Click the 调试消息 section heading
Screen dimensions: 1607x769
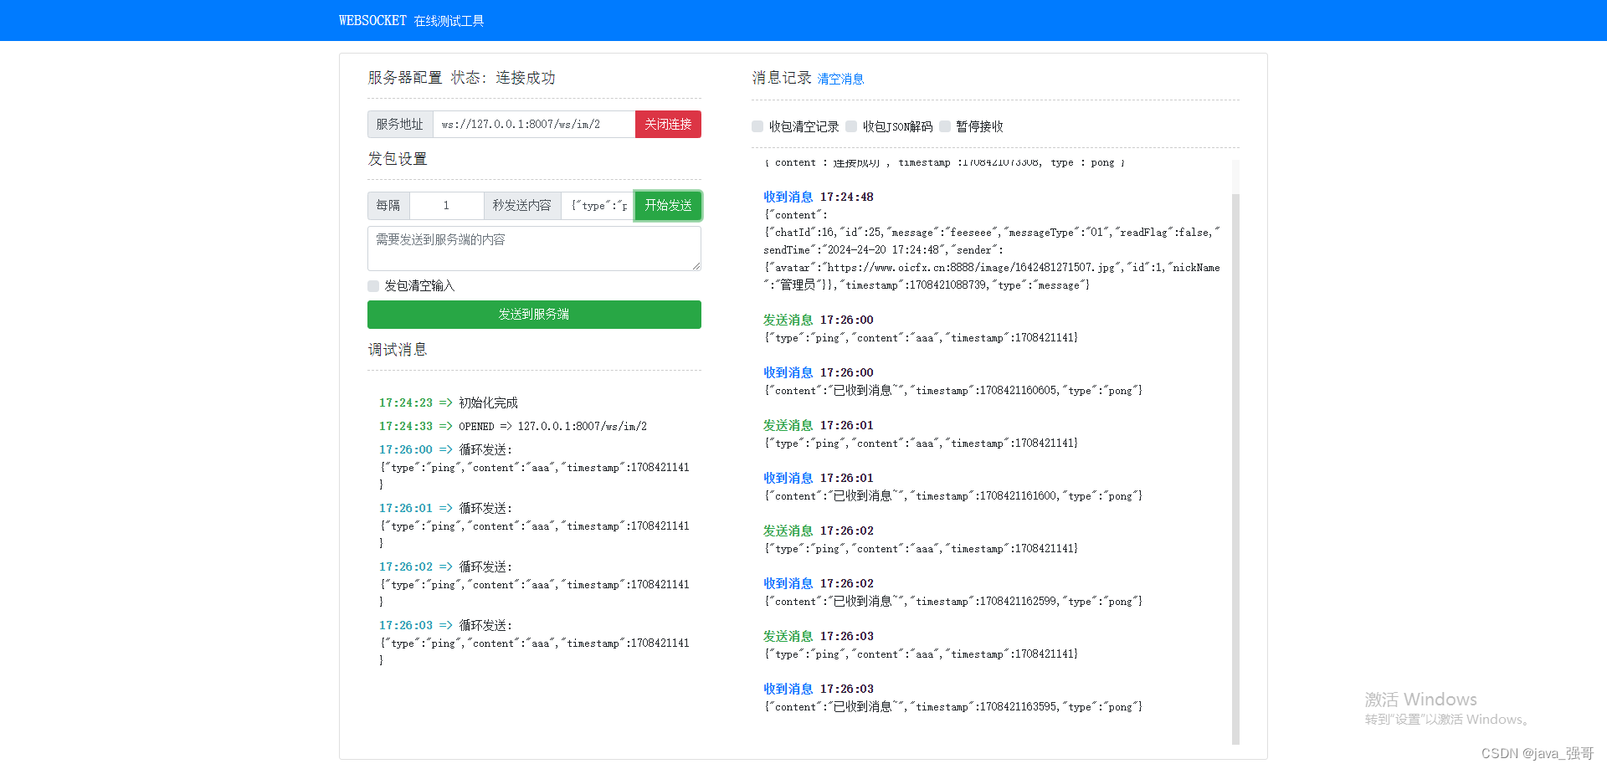398,350
